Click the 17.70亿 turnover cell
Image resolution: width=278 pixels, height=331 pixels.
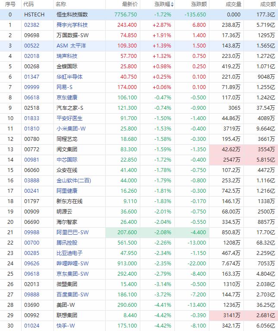coord(266,232)
